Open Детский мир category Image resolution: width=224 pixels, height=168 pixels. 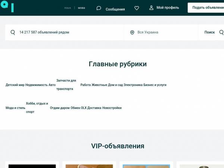tap(15, 85)
